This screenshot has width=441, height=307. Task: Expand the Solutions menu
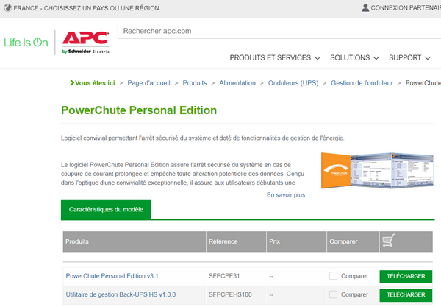[354, 57]
